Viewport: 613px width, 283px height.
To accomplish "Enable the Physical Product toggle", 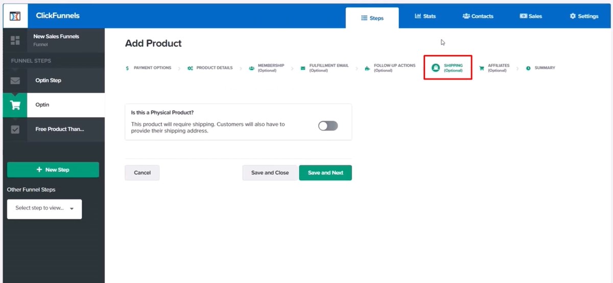I will pos(328,126).
